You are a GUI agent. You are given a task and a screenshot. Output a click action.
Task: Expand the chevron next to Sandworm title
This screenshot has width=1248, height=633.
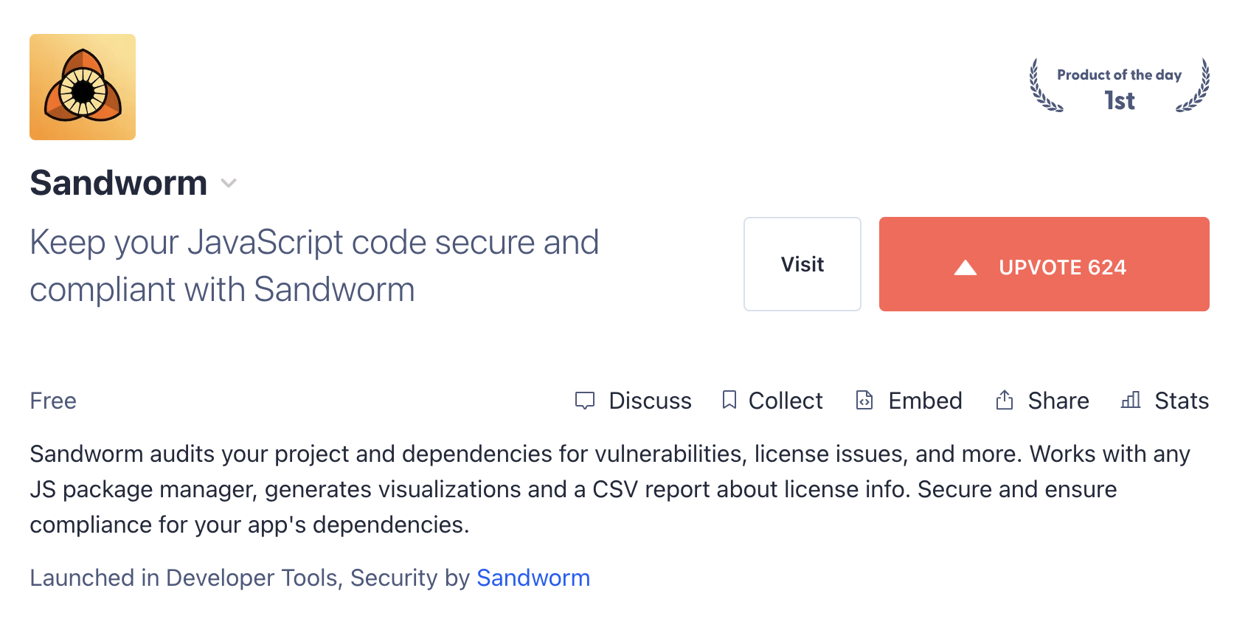[229, 183]
